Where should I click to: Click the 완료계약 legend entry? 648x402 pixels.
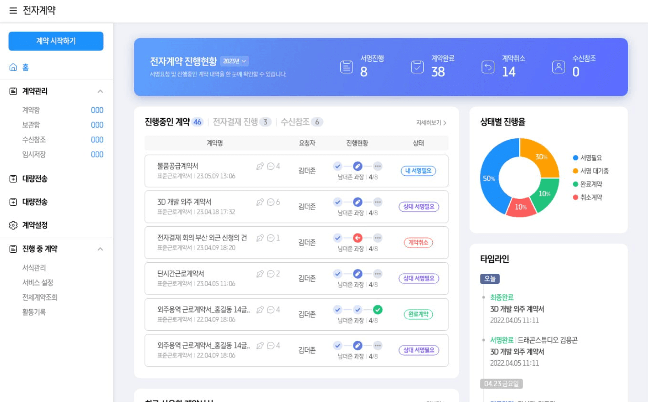[x=587, y=184]
